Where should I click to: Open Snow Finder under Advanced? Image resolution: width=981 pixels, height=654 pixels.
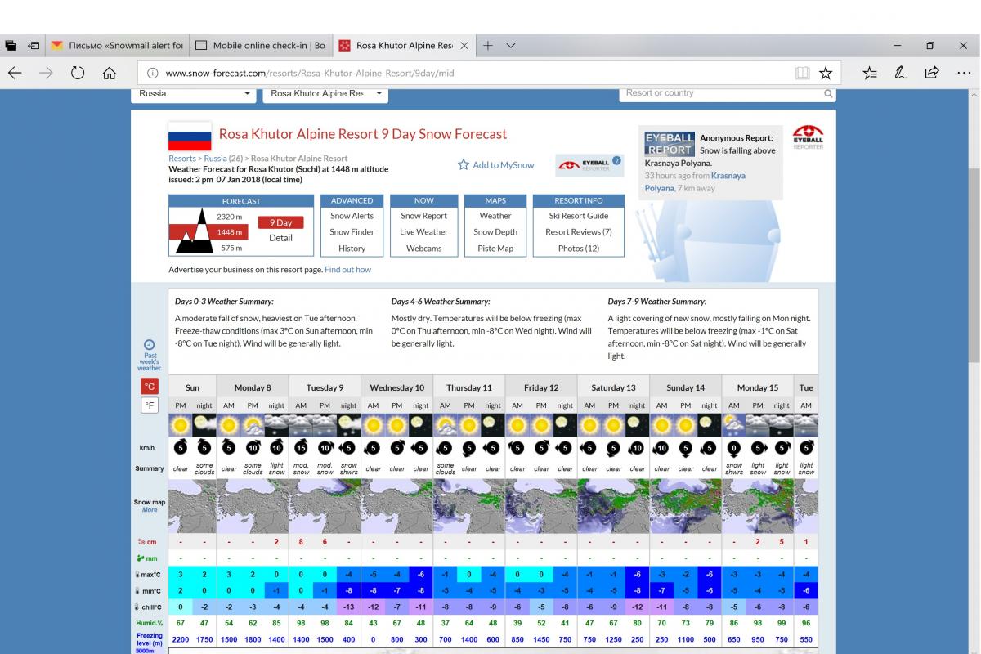click(352, 232)
